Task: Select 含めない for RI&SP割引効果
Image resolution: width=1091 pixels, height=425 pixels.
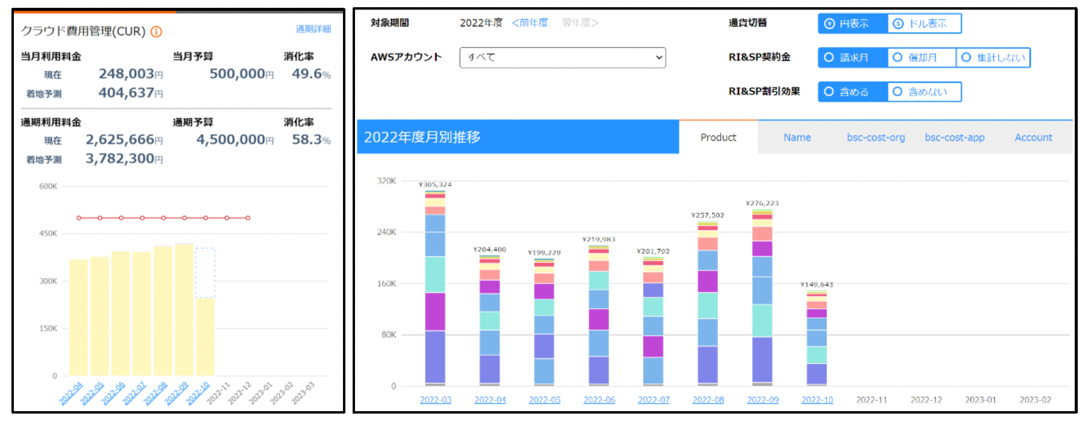Action: pyautogui.click(x=924, y=92)
